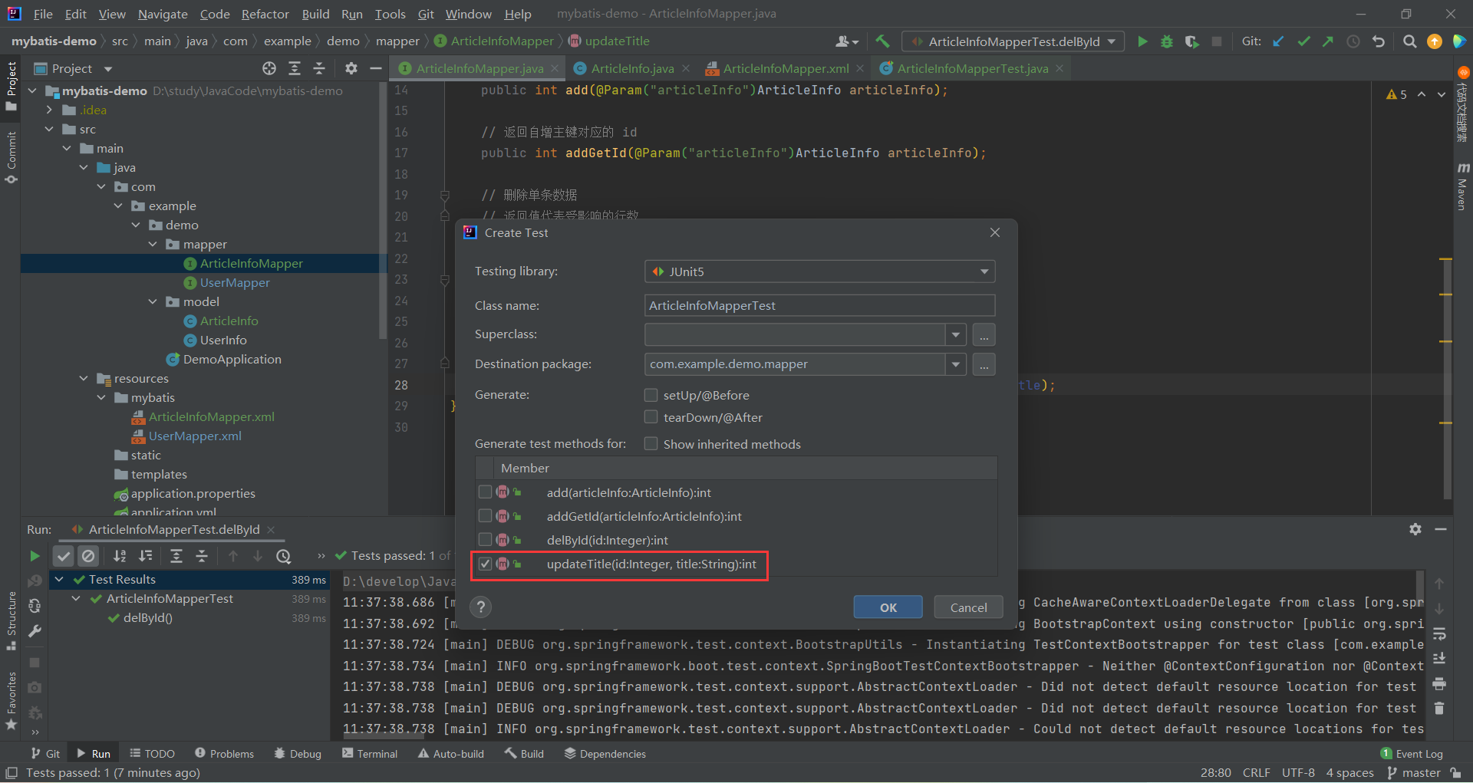This screenshot has width=1473, height=783.
Task: Print run console output
Action: [x=1439, y=683]
